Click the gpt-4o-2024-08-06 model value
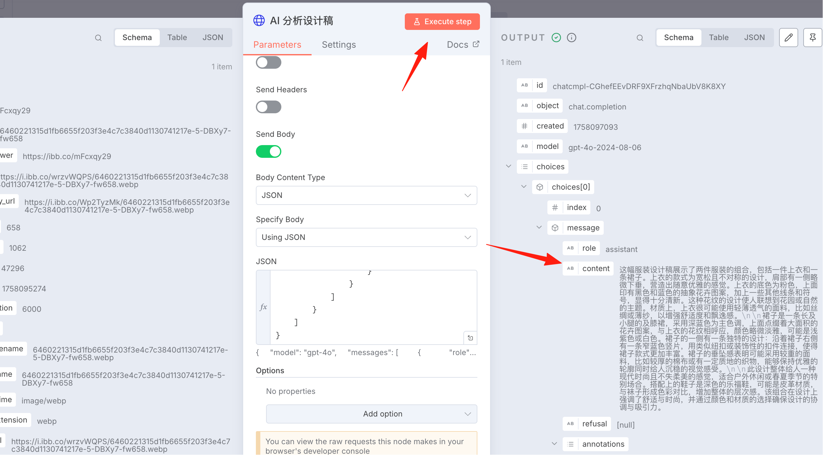The image size is (823, 455). pos(605,147)
